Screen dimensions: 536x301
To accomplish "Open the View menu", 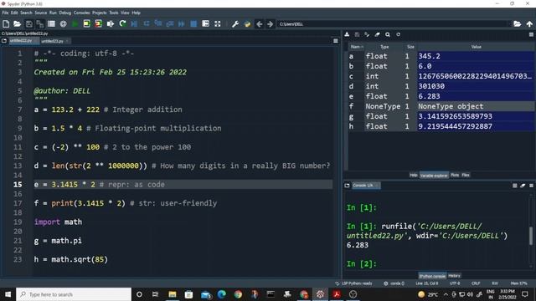I will click(125, 13).
